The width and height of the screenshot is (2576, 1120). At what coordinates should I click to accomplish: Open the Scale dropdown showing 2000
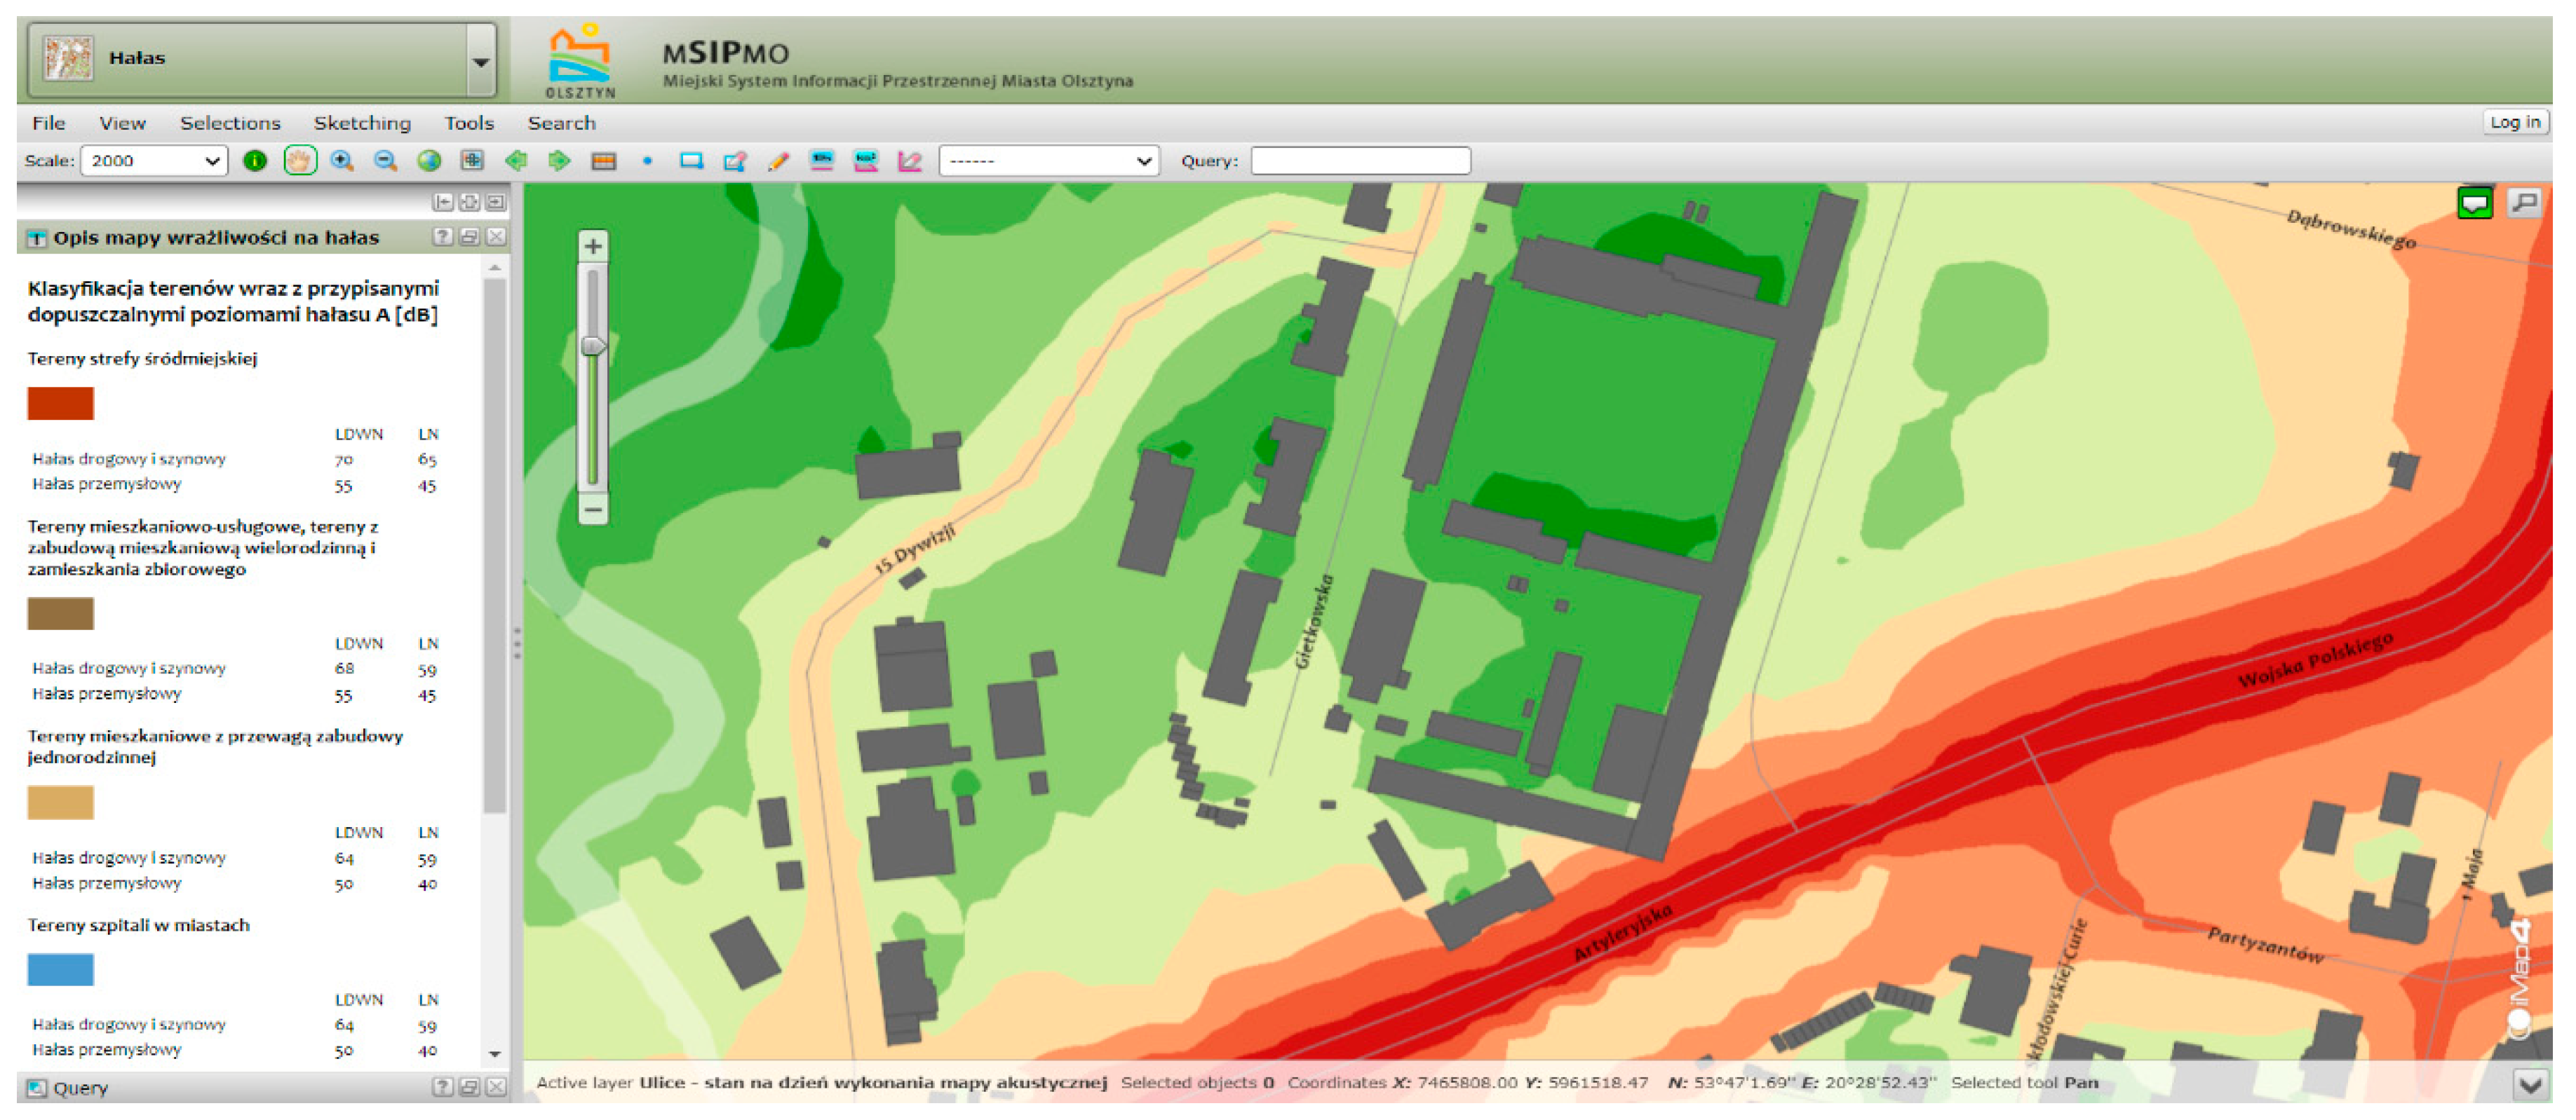(154, 161)
